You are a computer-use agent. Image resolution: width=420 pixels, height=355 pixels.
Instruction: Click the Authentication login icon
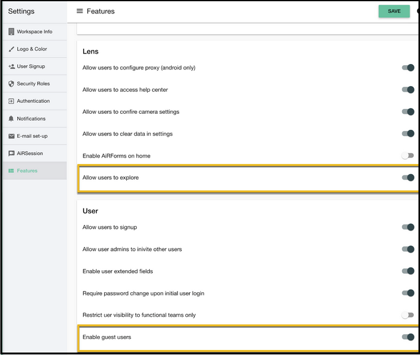[x=11, y=101]
